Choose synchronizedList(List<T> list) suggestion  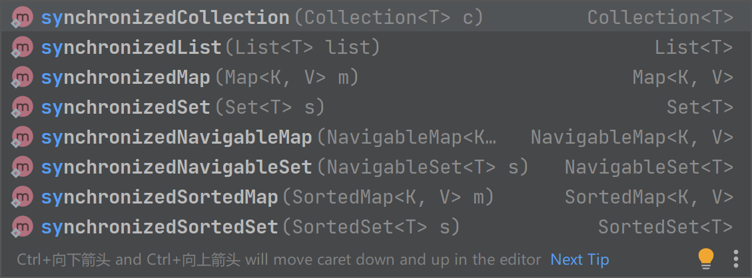pyautogui.click(x=210, y=48)
